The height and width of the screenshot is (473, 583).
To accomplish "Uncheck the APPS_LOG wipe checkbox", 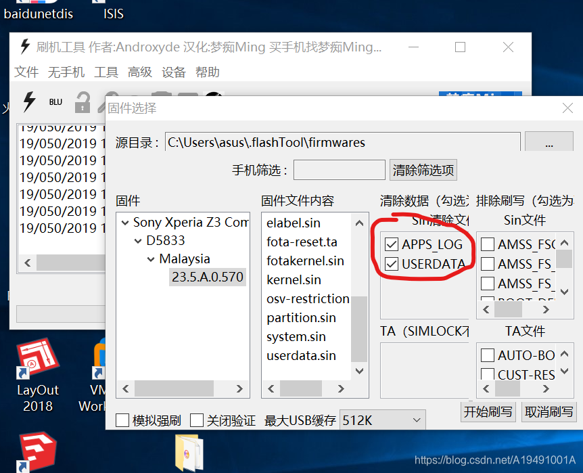I will pyautogui.click(x=392, y=244).
